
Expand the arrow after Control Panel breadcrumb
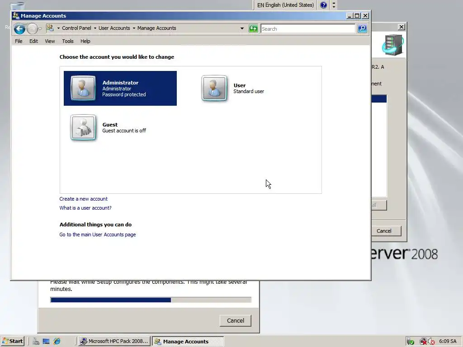[95, 28]
